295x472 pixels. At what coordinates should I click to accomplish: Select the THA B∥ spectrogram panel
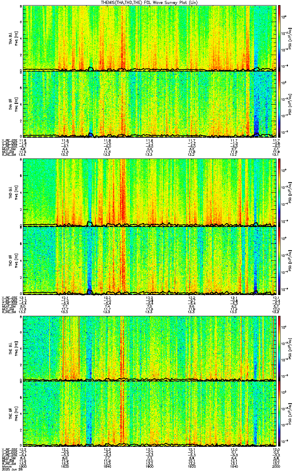coord(150,103)
